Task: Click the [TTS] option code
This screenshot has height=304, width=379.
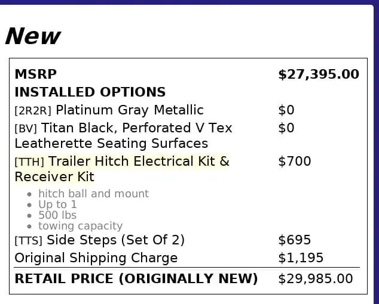Action: pyautogui.click(x=29, y=241)
